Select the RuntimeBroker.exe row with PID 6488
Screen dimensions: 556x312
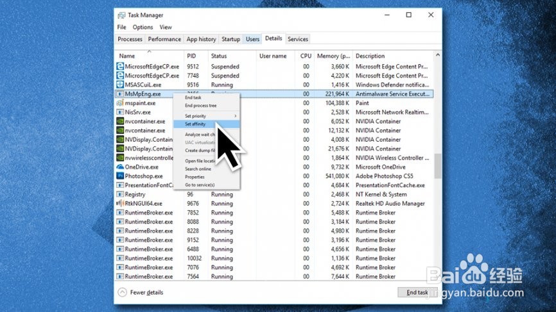[x=274, y=249]
